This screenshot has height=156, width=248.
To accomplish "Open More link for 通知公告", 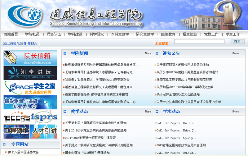I will 236,53.
